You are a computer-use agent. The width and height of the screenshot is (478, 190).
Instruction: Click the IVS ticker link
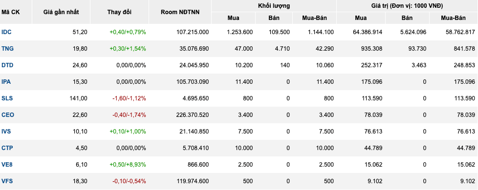(6, 132)
